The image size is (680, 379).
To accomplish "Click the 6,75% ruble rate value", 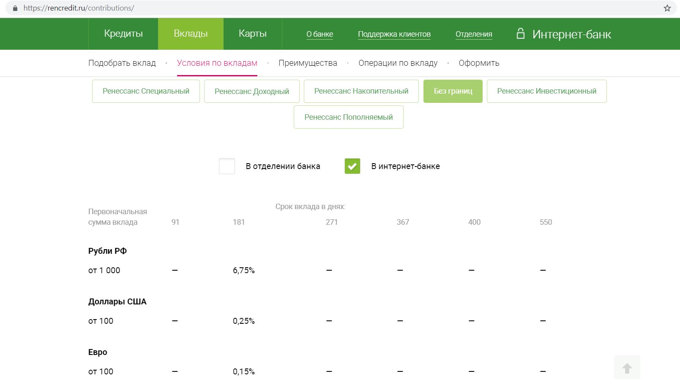I will click(244, 270).
